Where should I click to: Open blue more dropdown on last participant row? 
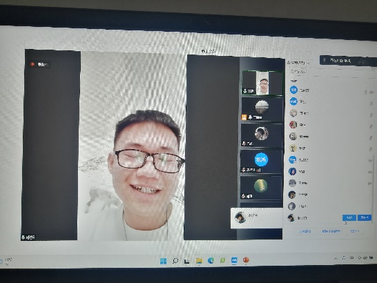[x=365, y=217]
